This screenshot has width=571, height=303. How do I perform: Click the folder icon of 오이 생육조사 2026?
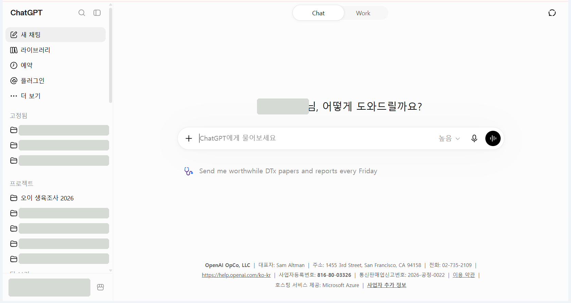(x=14, y=198)
